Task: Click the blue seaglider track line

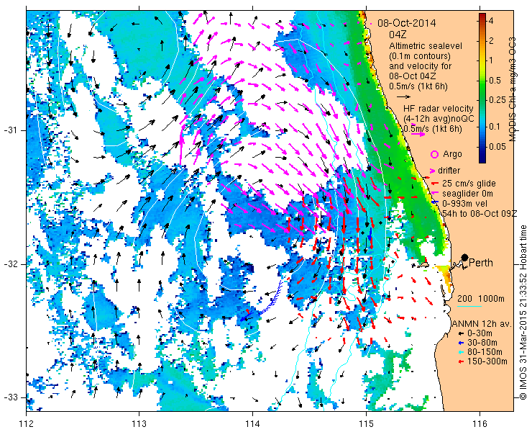Action: point(263,302)
